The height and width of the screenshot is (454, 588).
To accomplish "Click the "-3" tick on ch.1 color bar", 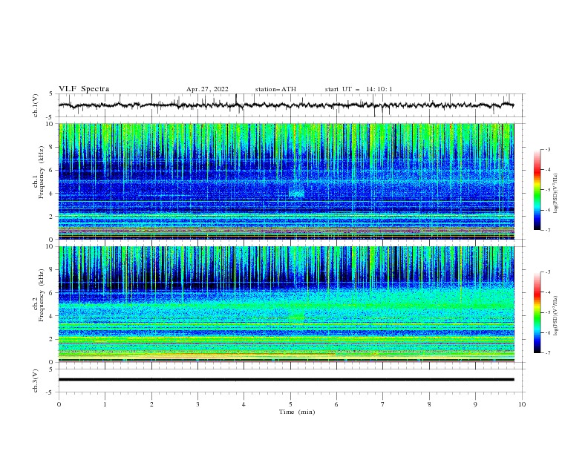I will 547,149.
